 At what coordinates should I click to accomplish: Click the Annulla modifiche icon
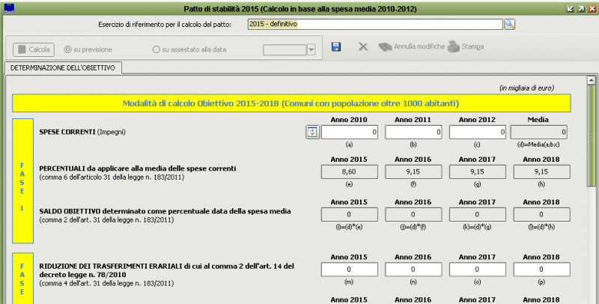click(x=386, y=47)
